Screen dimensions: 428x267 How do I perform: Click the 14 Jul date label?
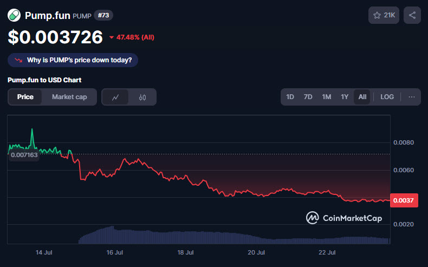coord(44,252)
